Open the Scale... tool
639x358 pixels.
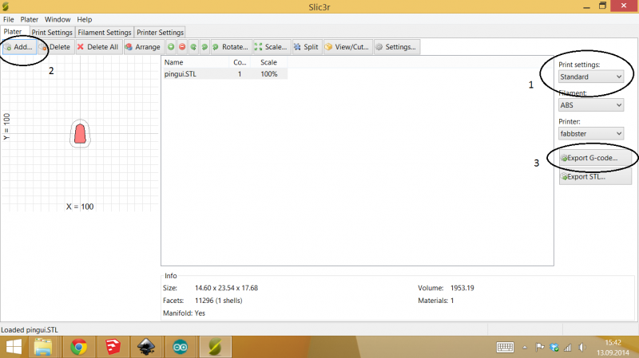(271, 47)
